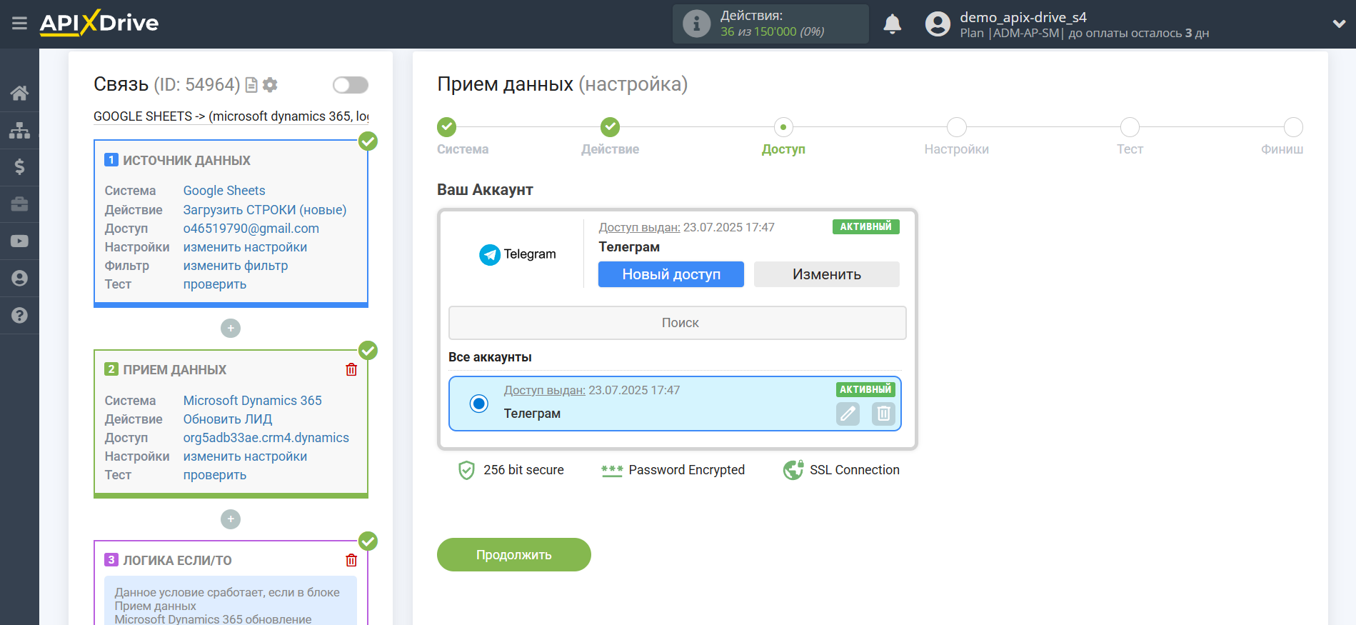The image size is (1356, 625).
Task: Click Доступ выдан label in account row
Action: point(545,391)
